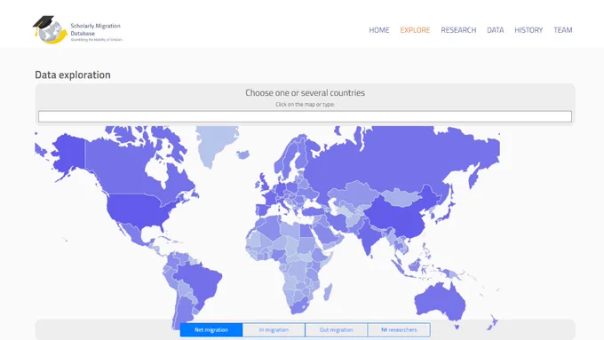Select Spain on the map
The image size is (604, 340).
pyautogui.click(x=263, y=210)
